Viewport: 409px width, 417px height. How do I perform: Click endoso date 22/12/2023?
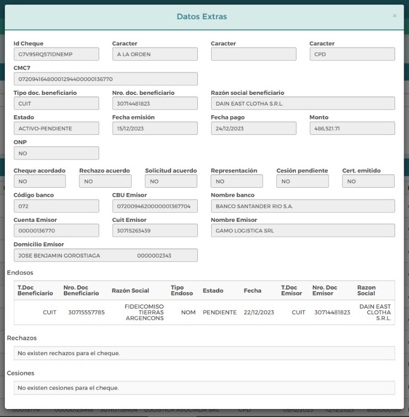coord(259,312)
